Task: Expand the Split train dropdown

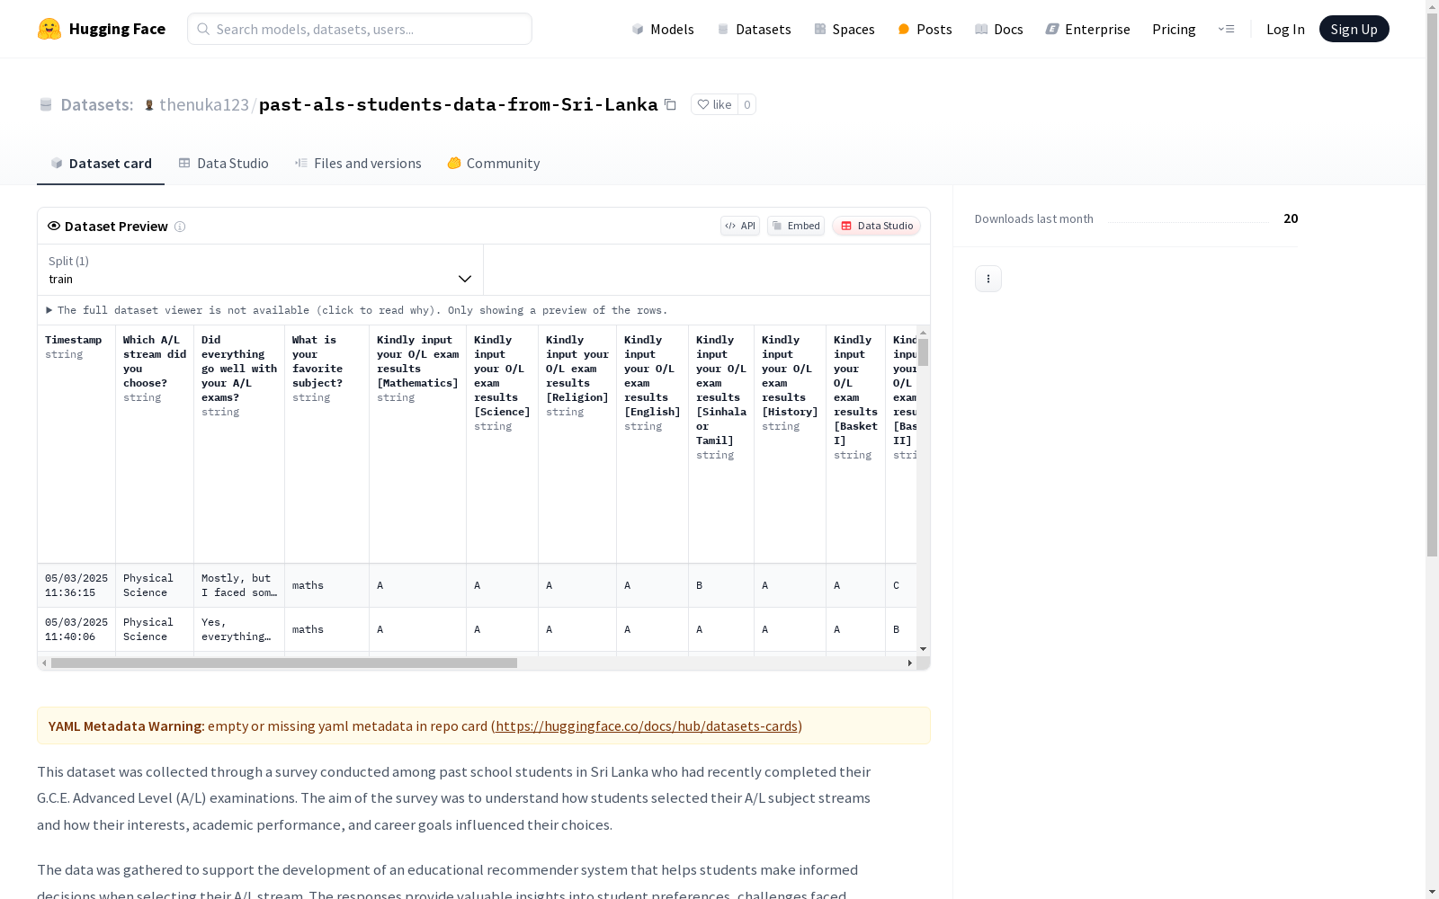Action: pos(260,270)
